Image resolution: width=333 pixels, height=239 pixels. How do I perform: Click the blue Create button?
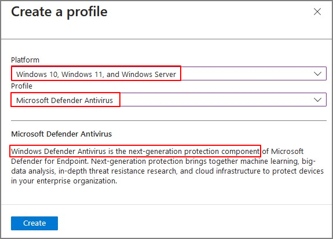(34, 223)
